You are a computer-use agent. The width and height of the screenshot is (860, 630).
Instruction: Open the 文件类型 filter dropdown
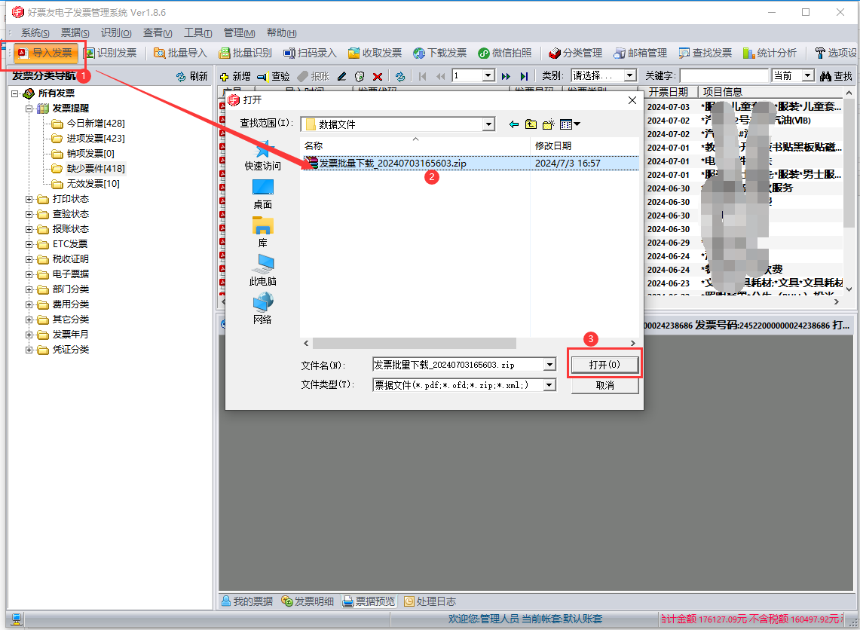point(549,385)
